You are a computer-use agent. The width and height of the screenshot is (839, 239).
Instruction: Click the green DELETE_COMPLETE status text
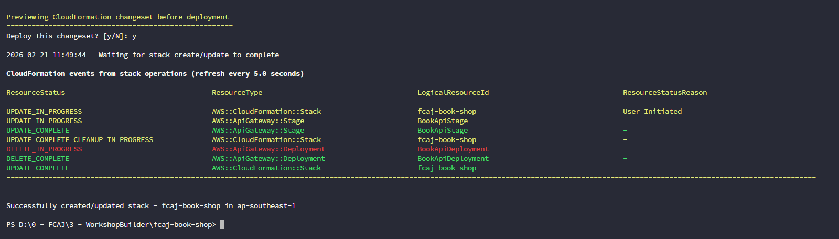pos(38,159)
